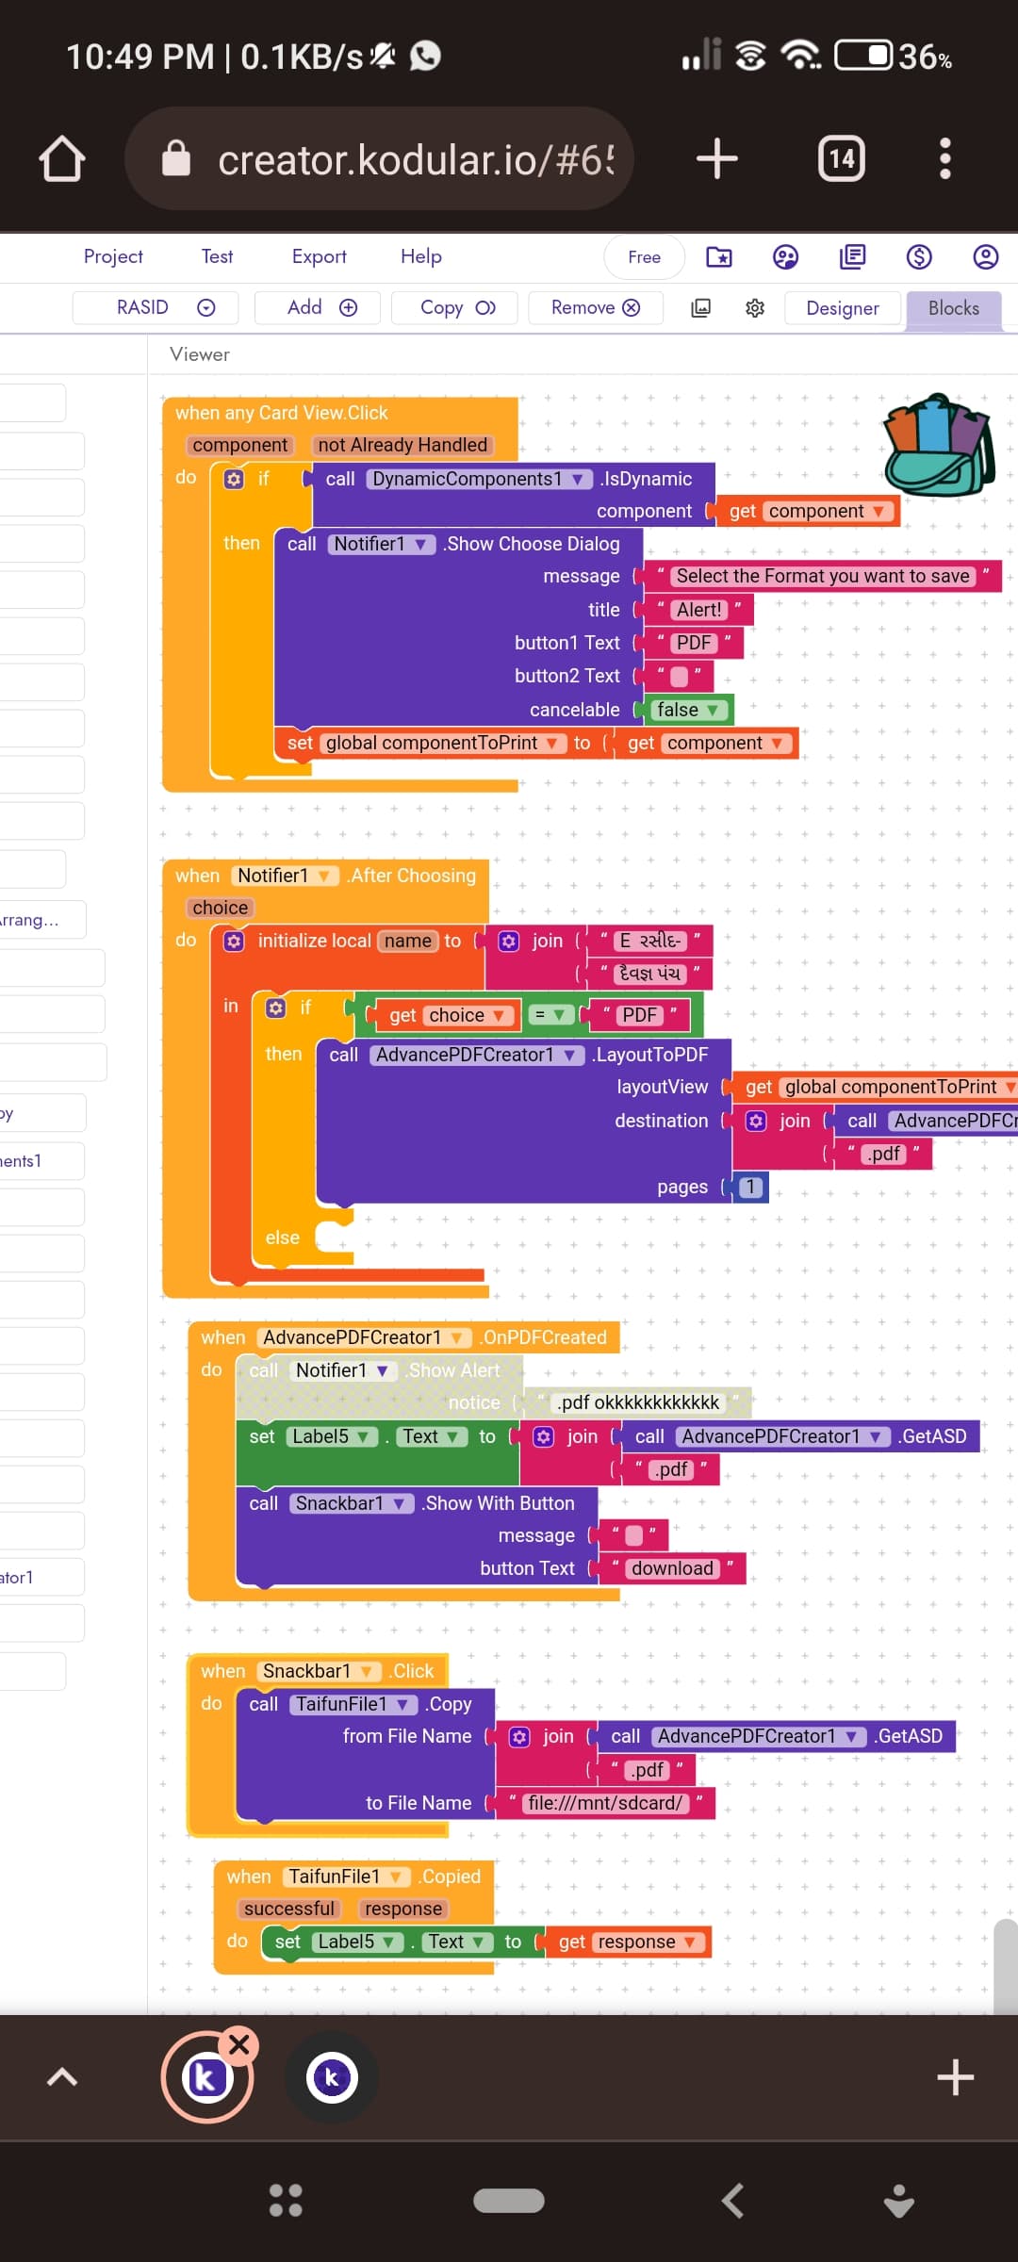
Task: Tap the Android home pill button
Action: tap(509, 2201)
